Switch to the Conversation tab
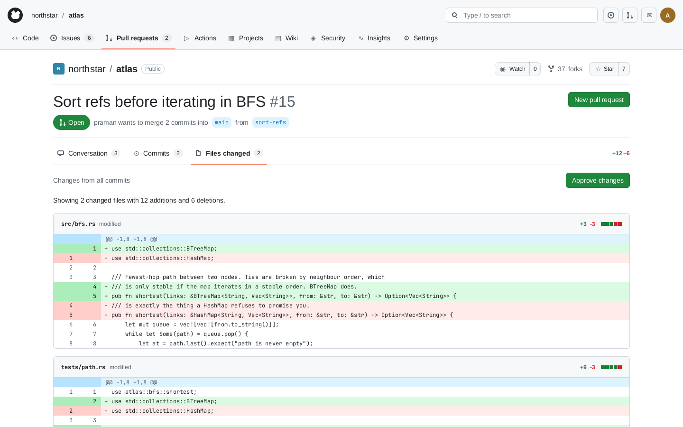This screenshot has width=683, height=427. coord(89,153)
